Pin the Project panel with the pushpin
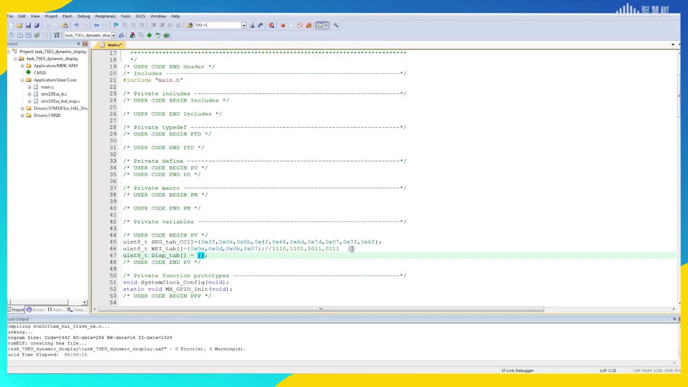 (x=78, y=44)
